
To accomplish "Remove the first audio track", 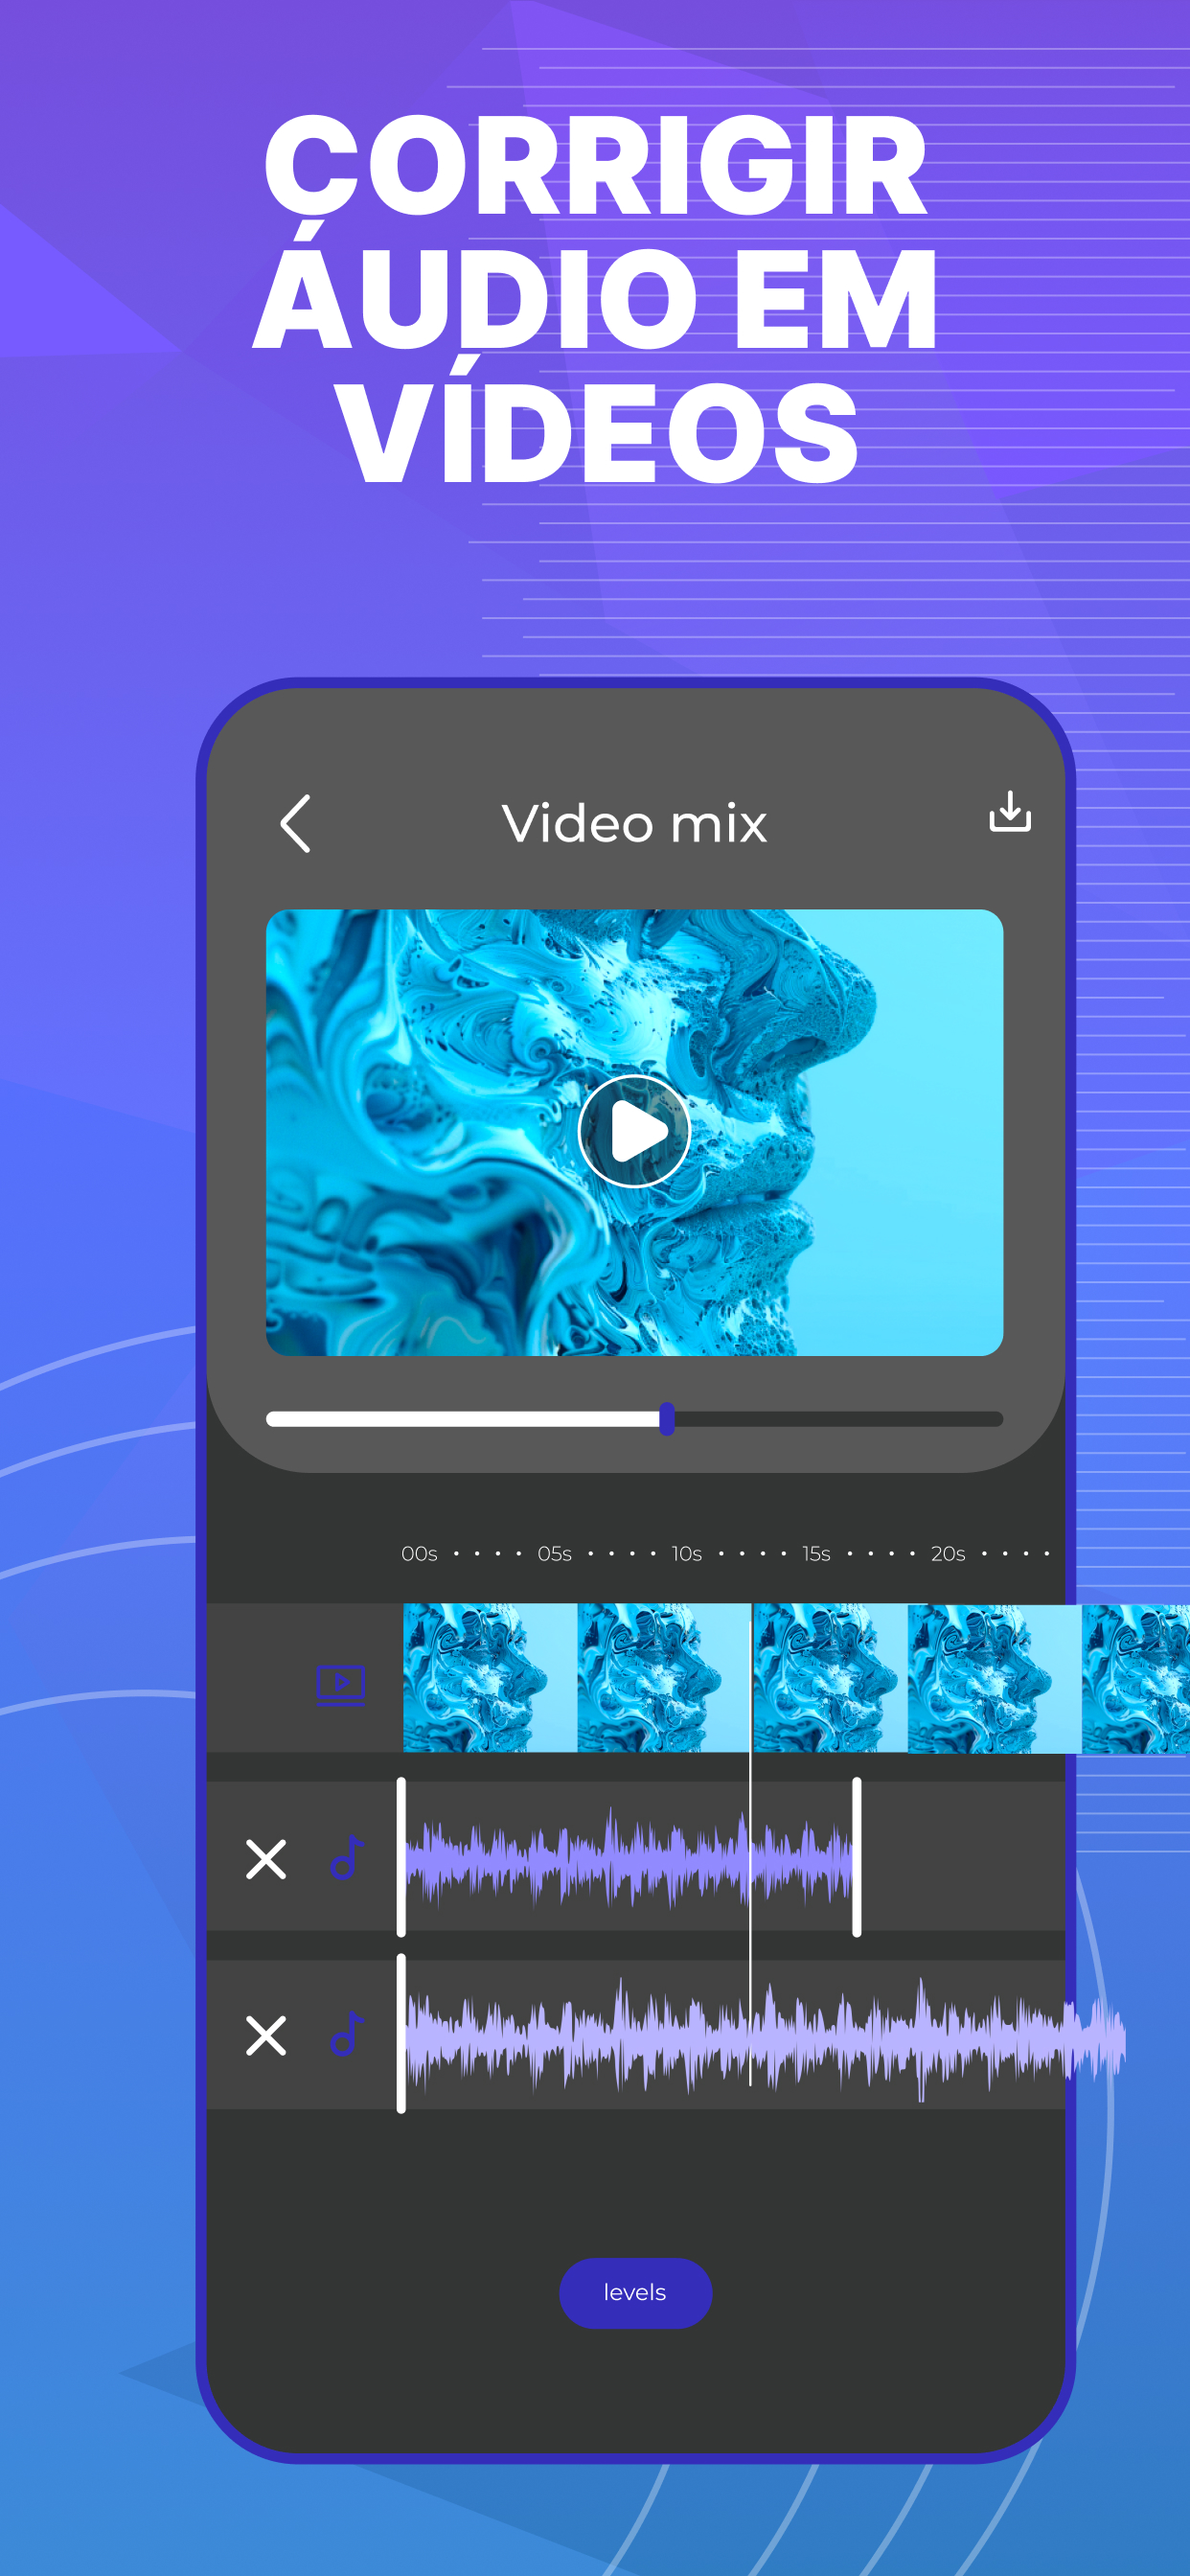I will click(x=266, y=1860).
